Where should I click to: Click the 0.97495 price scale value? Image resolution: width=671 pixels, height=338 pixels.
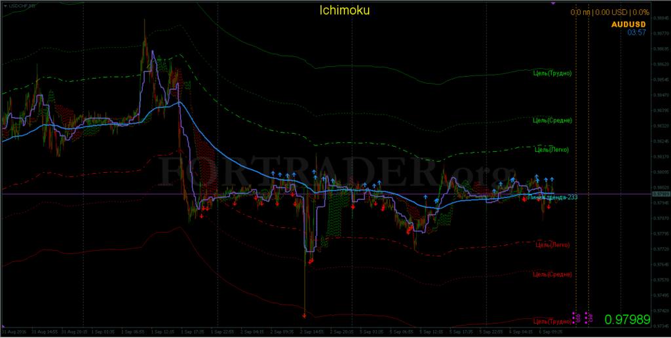click(x=661, y=295)
